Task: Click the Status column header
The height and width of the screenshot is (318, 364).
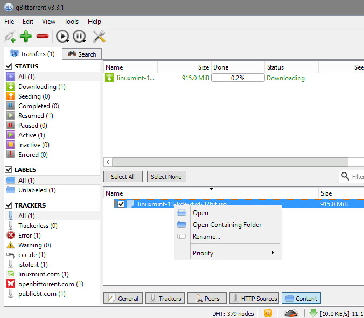Action: [x=292, y=67]
